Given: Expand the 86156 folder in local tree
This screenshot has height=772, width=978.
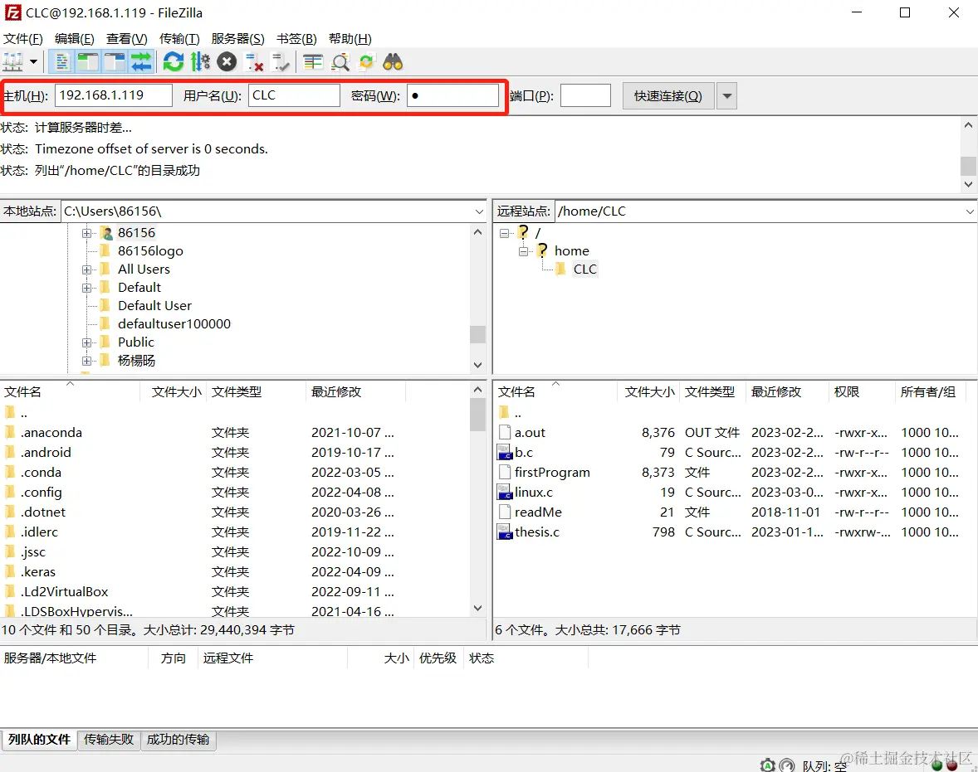Looking at the screenshot, I should (86, 233).
